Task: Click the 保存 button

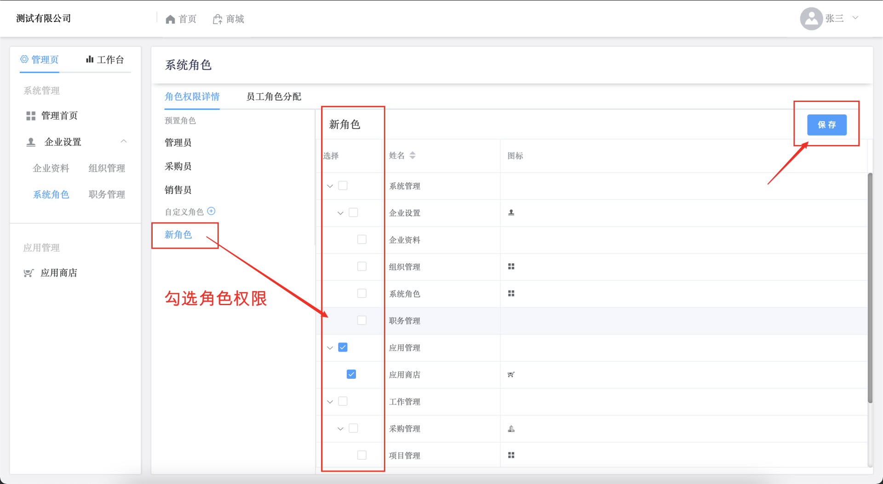Action: pos(826,125)
